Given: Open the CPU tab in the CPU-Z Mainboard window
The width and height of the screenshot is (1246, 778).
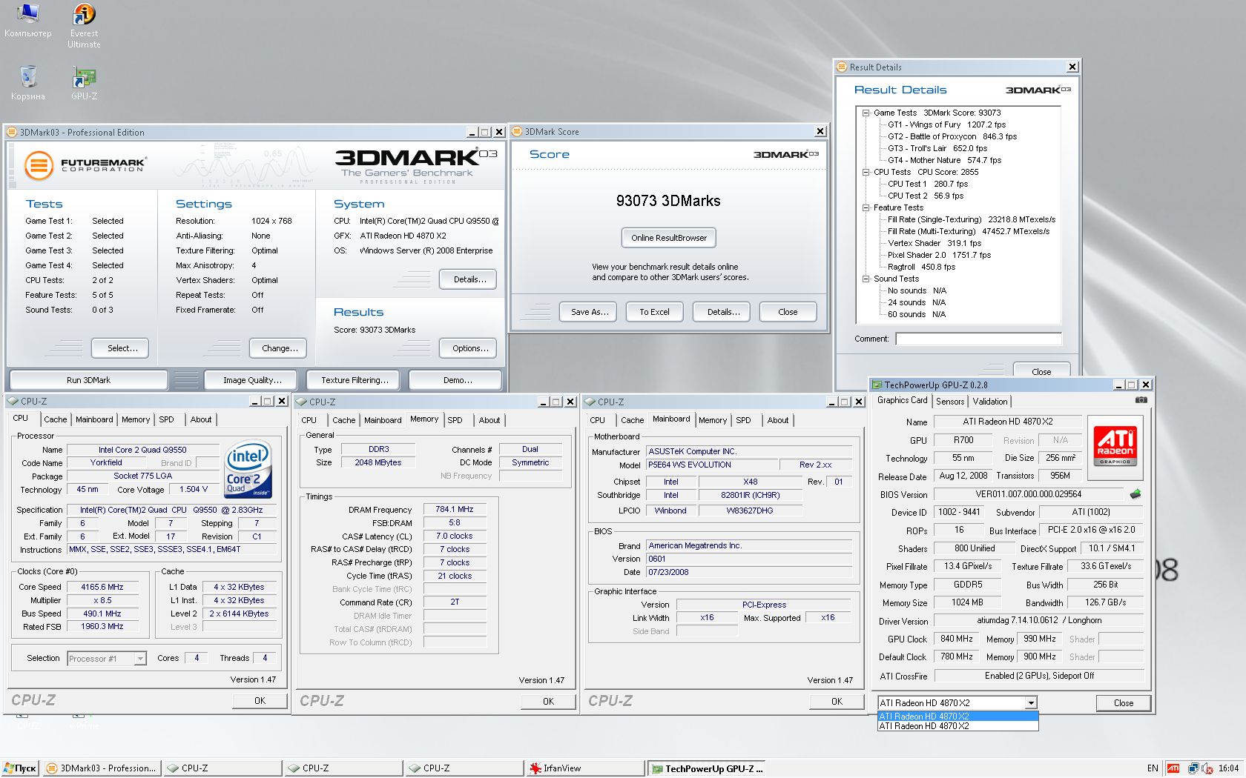Looking at the screenshot, I should (x=597, y=420).
